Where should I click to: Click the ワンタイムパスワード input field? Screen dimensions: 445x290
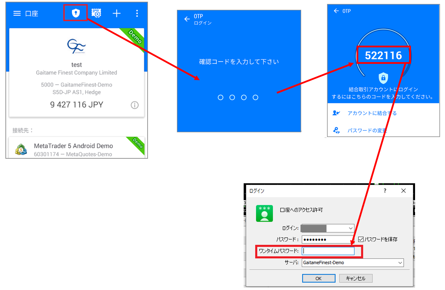328,251
